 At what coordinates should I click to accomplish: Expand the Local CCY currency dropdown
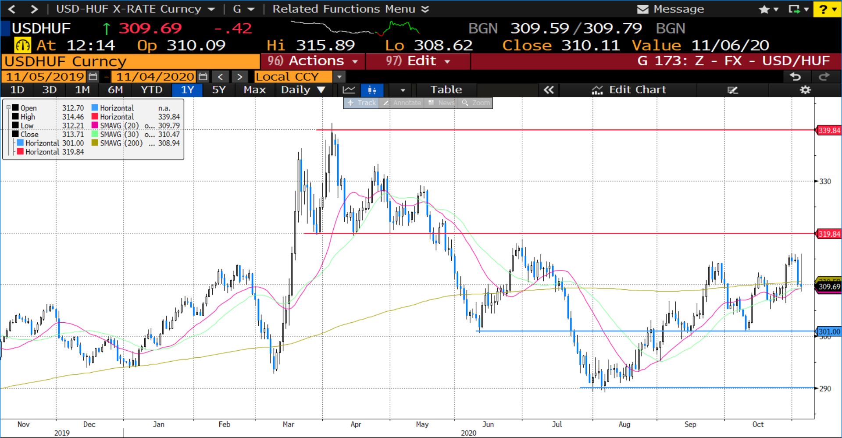coord(339,77)
